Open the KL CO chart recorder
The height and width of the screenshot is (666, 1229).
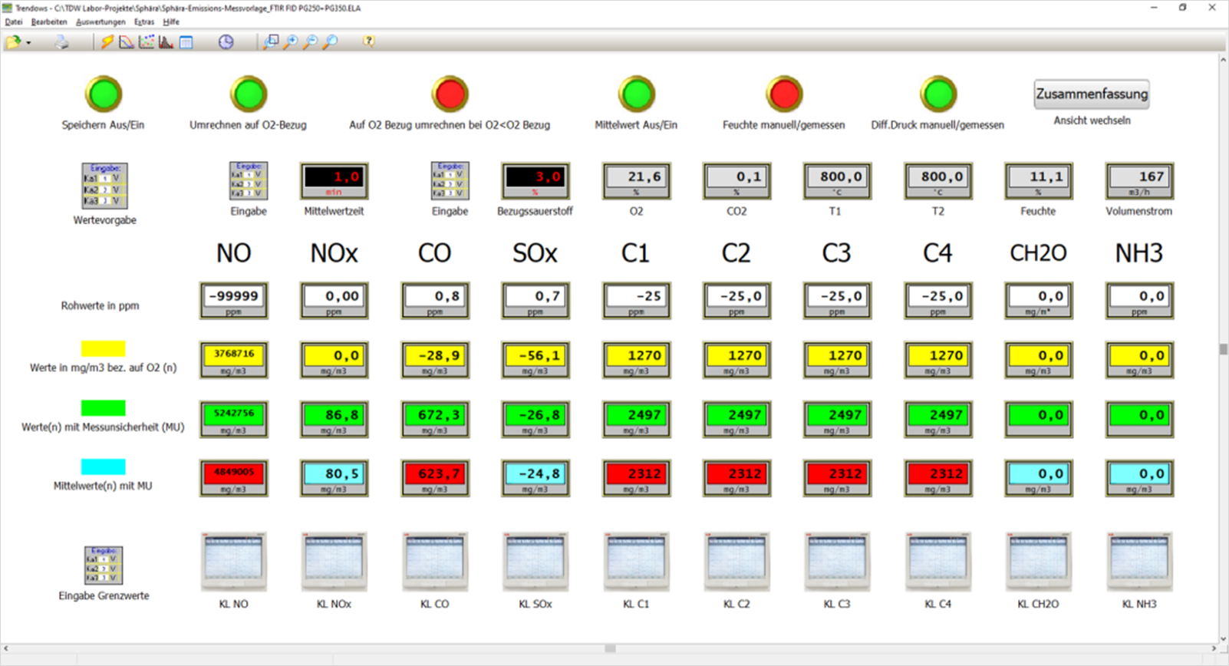pyautogui.click(x=434, y=561)
